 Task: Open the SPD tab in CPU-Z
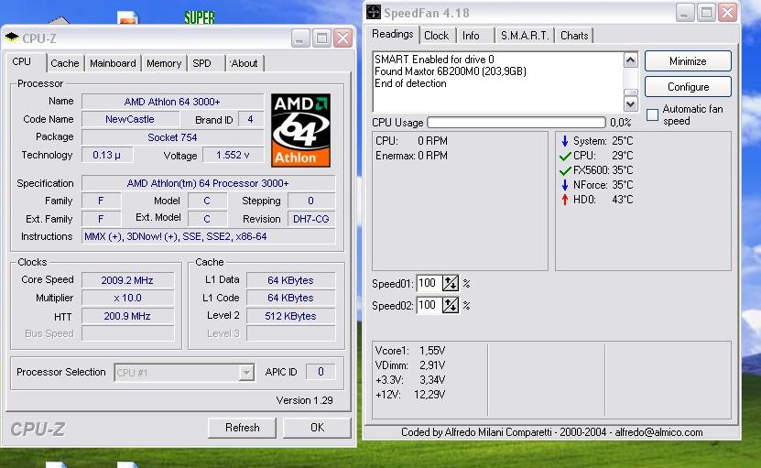[201, 63]
